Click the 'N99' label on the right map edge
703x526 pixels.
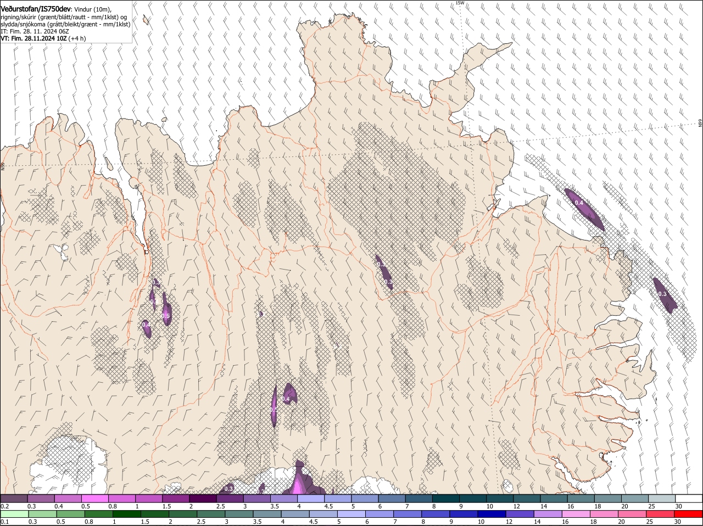(700, 124)
